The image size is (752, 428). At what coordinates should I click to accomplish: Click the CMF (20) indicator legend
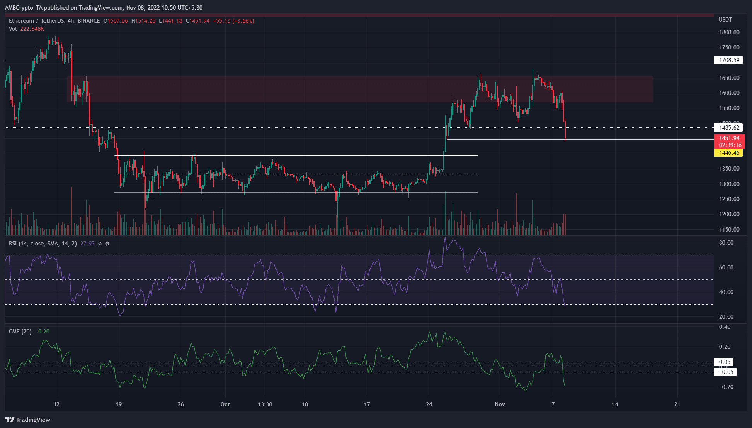(x=20, y=332)
